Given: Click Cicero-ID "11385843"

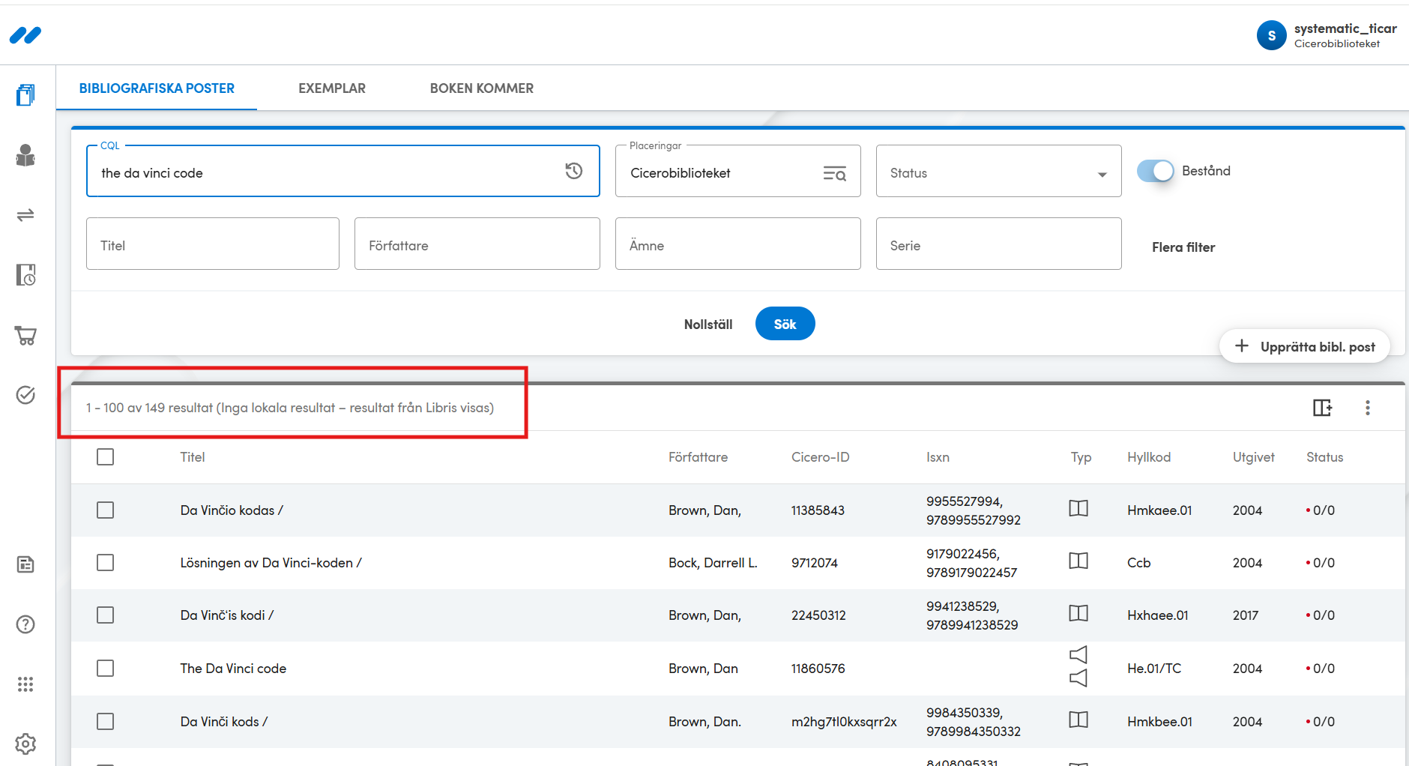Looking at the screenshot, I should click(x=818, y=510).
